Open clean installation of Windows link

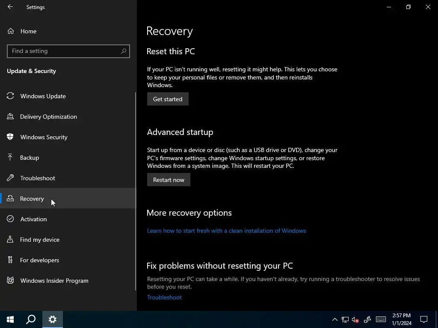click(x=227, y=231)
